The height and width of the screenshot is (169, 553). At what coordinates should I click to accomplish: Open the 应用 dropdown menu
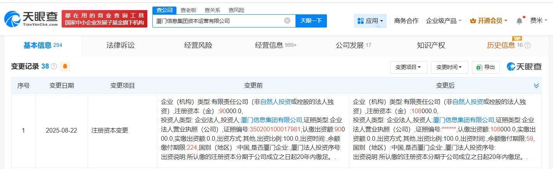(370, 21)
